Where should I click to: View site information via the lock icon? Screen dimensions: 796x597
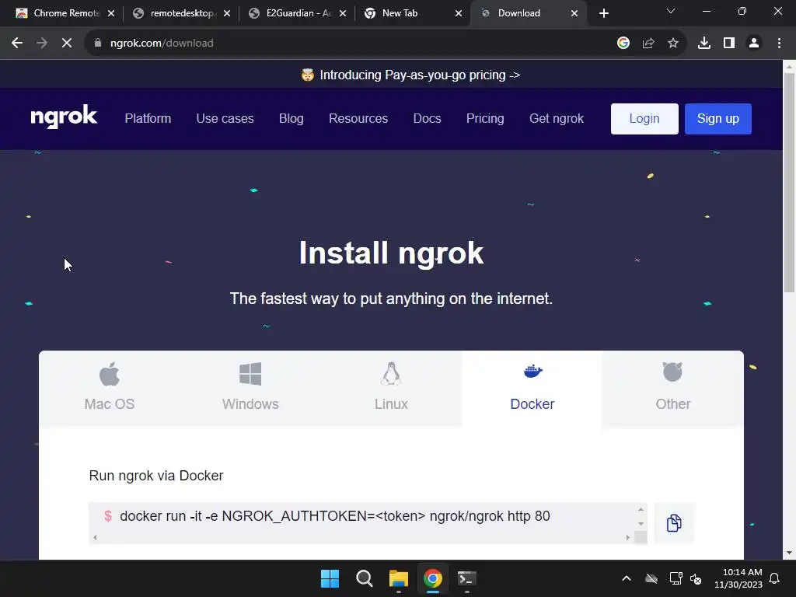pos(98,44)
